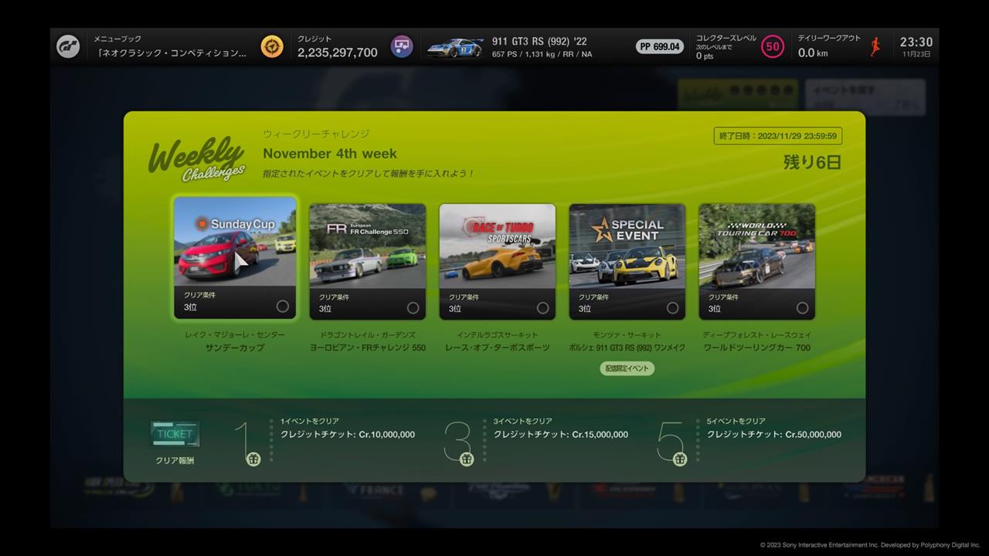Click the 残り6日 remaining days text
Viewport: 989px width, 556px height.
tap(812, 162)
